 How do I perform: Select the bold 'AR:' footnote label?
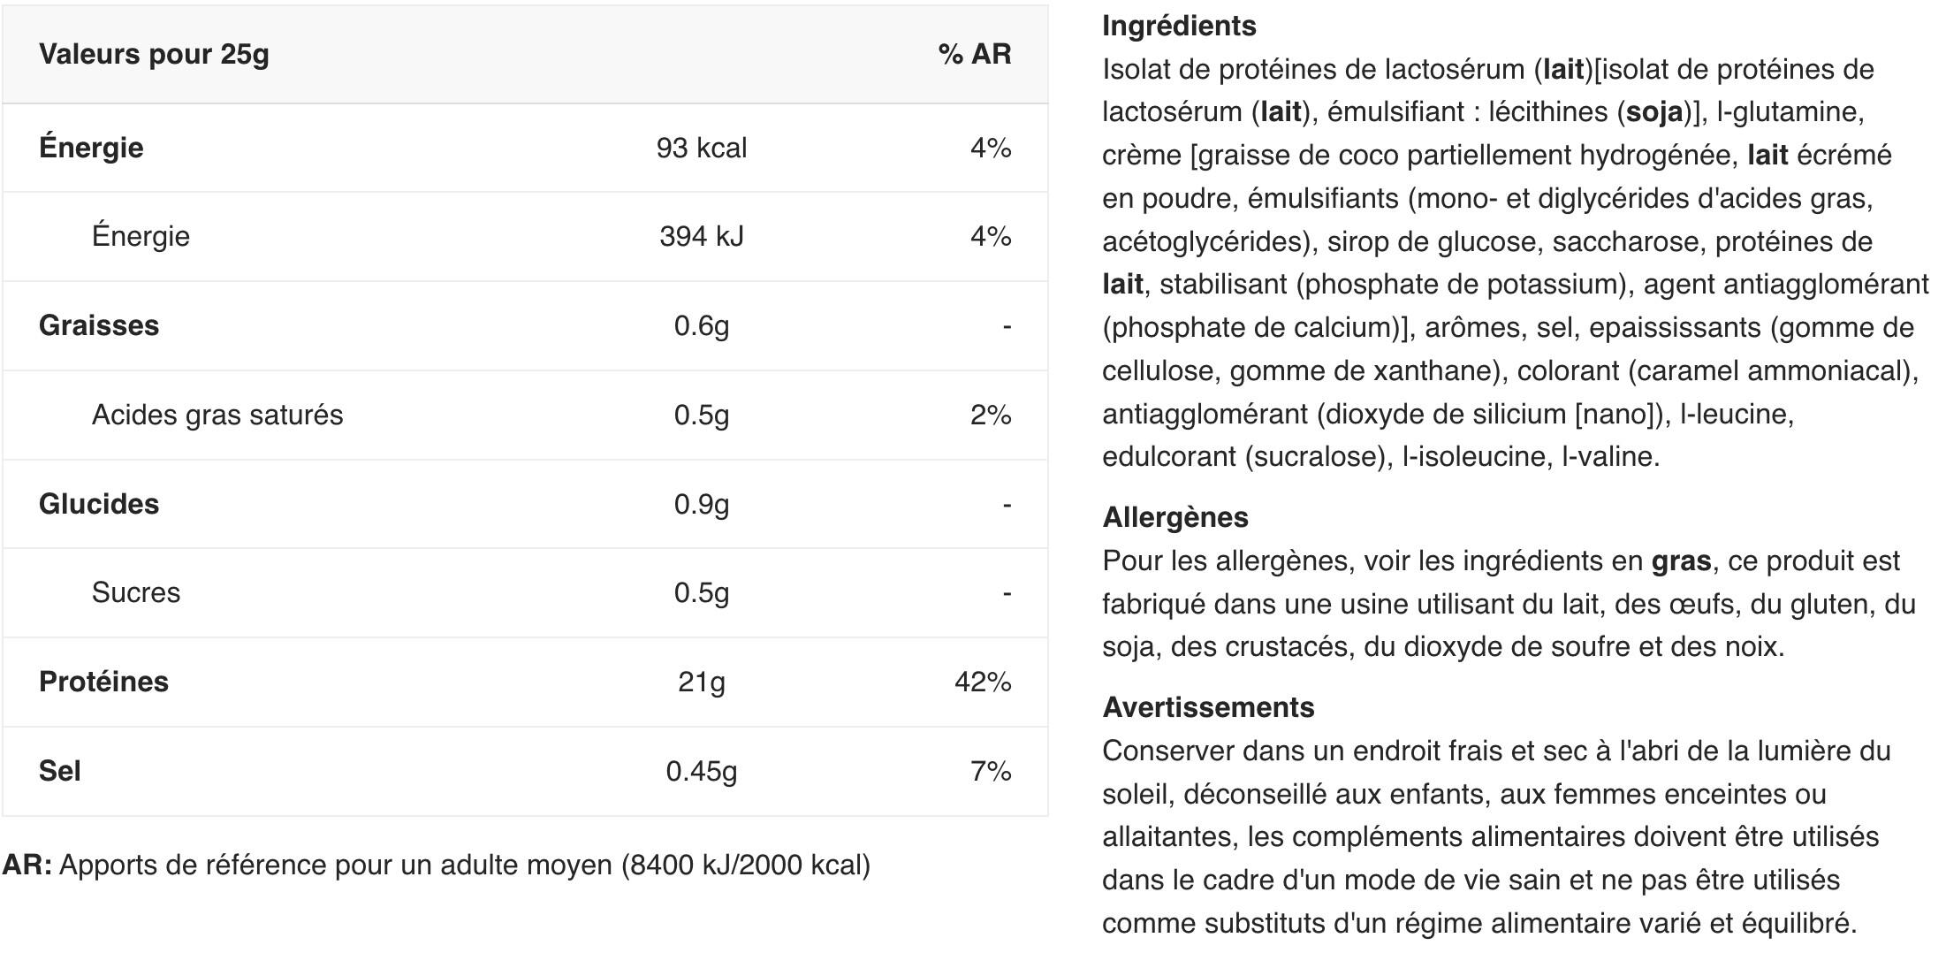pos(27,865)
